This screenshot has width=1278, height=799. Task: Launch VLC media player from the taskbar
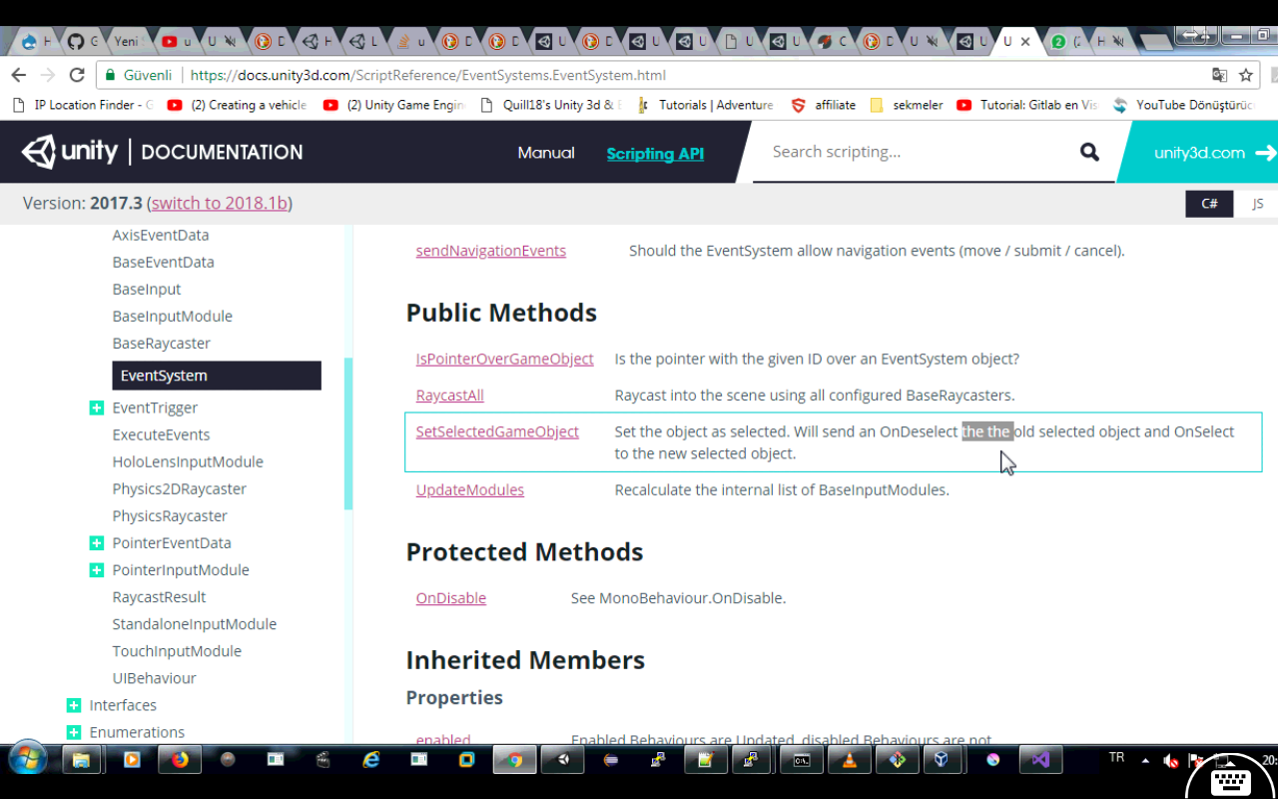pos(850,760)
